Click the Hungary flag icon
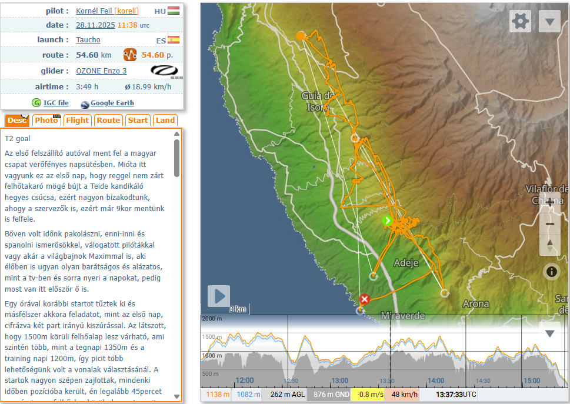The height and width of the screenshot is (404, 570). pos(173,11)
